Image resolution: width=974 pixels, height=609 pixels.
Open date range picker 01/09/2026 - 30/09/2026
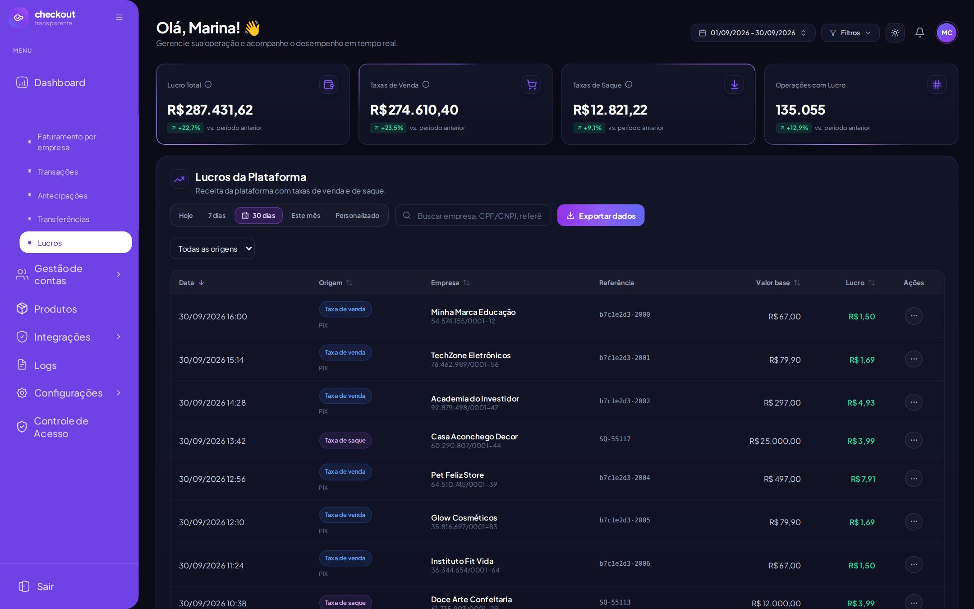753,33
